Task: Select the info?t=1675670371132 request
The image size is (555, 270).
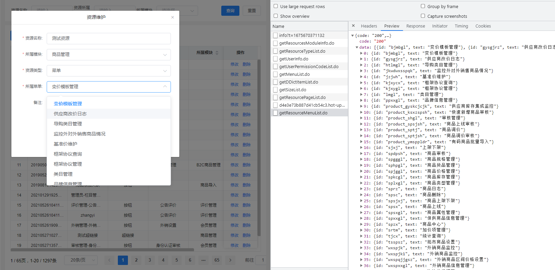Action: (x=309, y=35)
